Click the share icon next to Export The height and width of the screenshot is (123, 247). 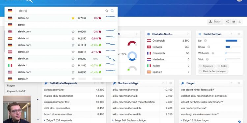click(x=227, y=22)
